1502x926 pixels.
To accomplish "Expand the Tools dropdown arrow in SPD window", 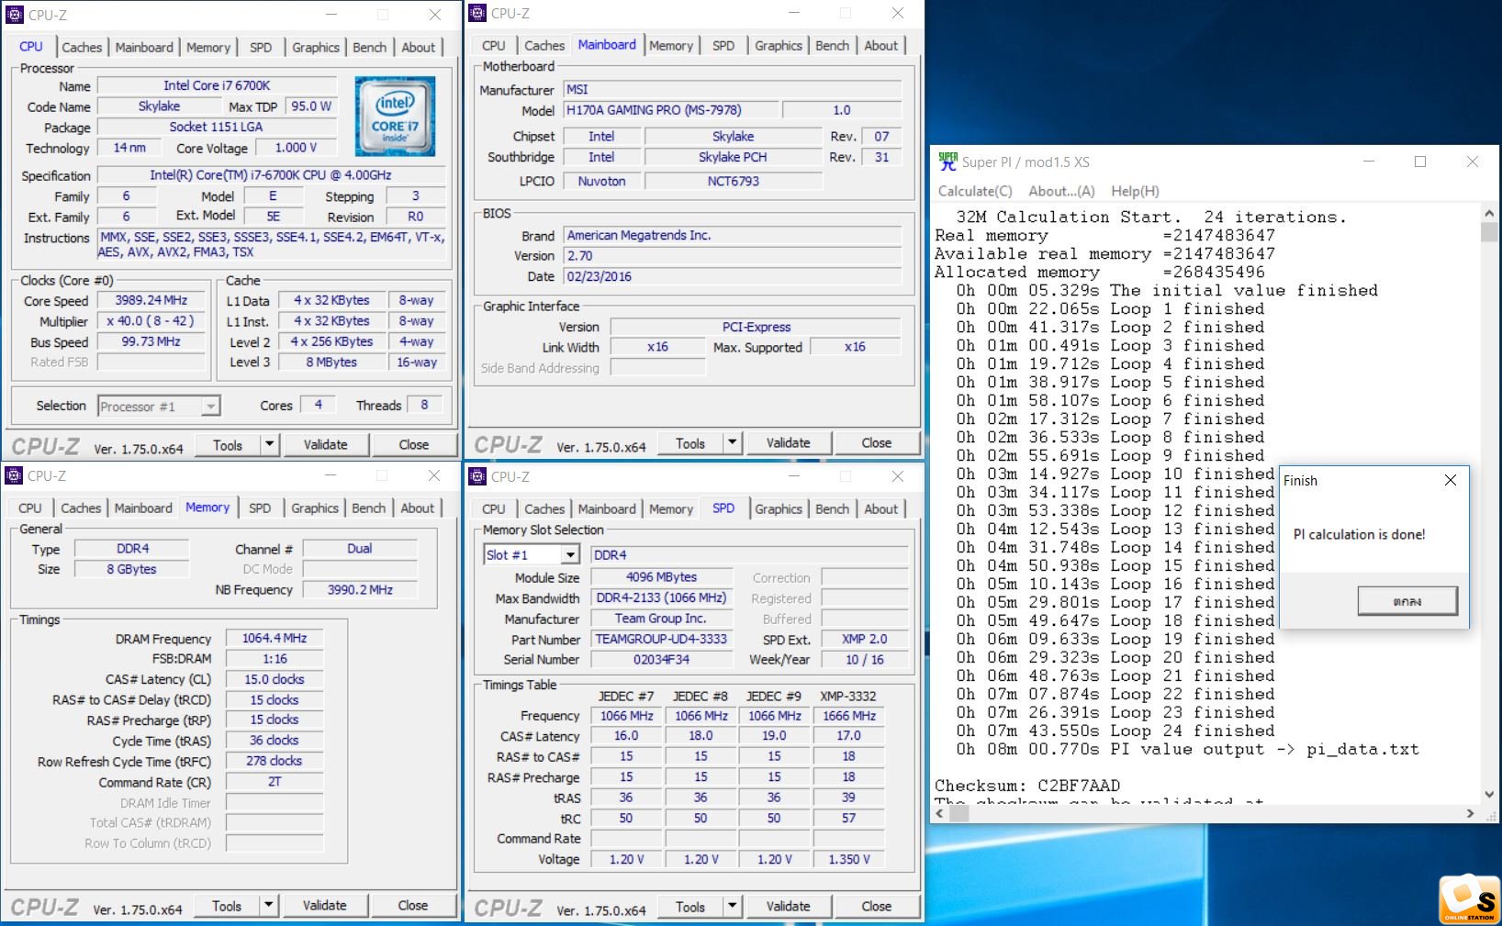I will point(732,907).
